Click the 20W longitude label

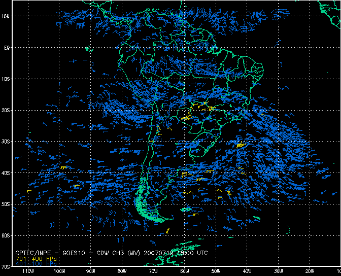tap(310, 271)
